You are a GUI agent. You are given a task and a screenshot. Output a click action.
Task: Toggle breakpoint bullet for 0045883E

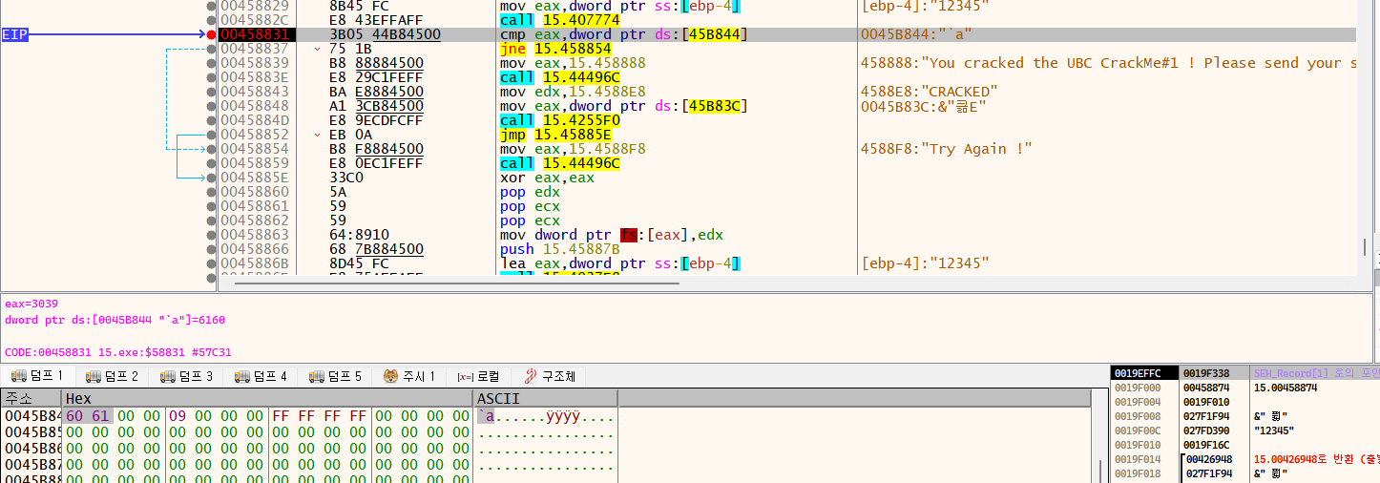tap(211, 77)
